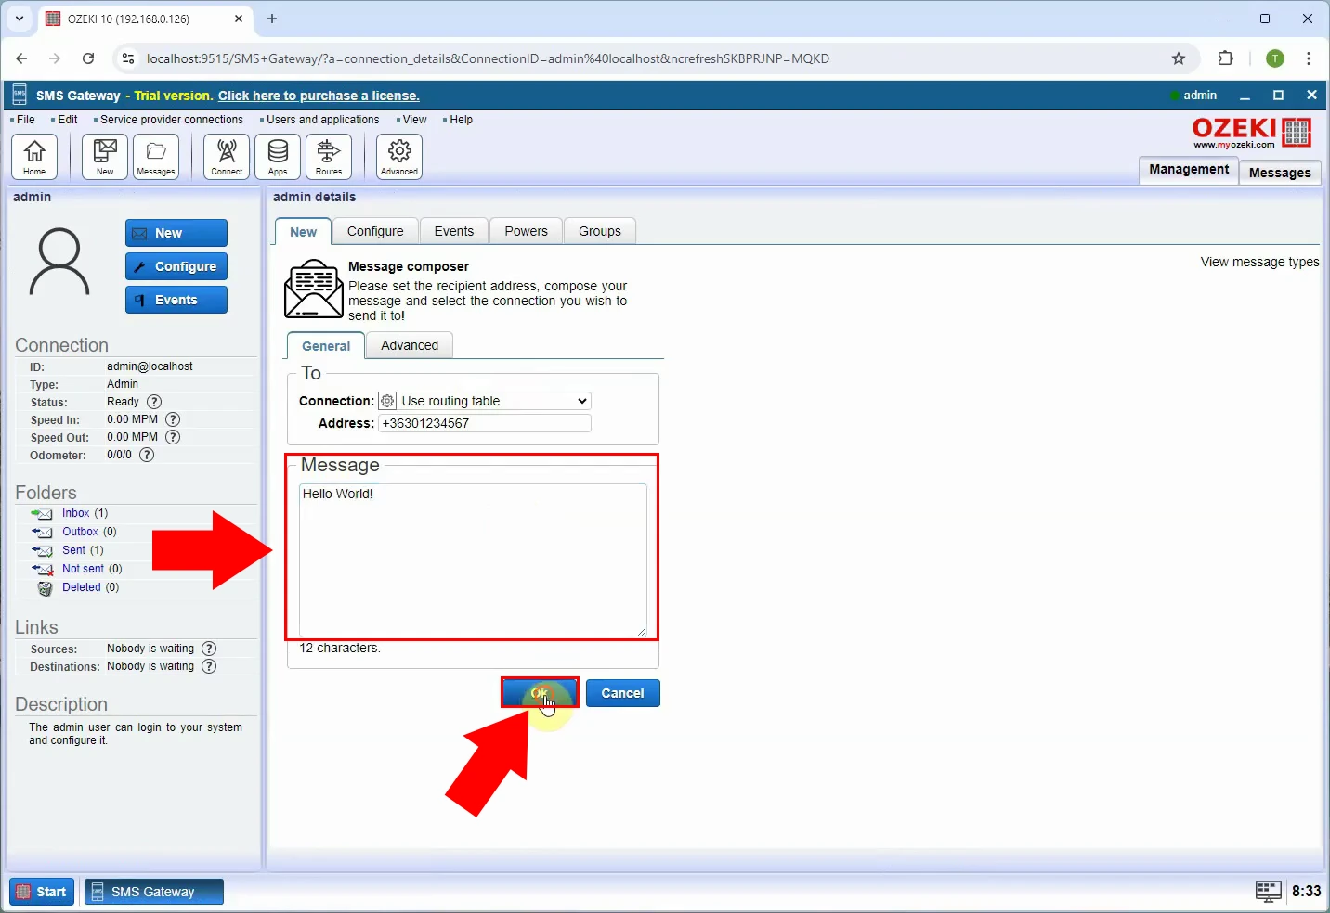Click the New message toolbar icon
Image resolution: width=1330 pixels, height=913 pixels.
[105, 156]
